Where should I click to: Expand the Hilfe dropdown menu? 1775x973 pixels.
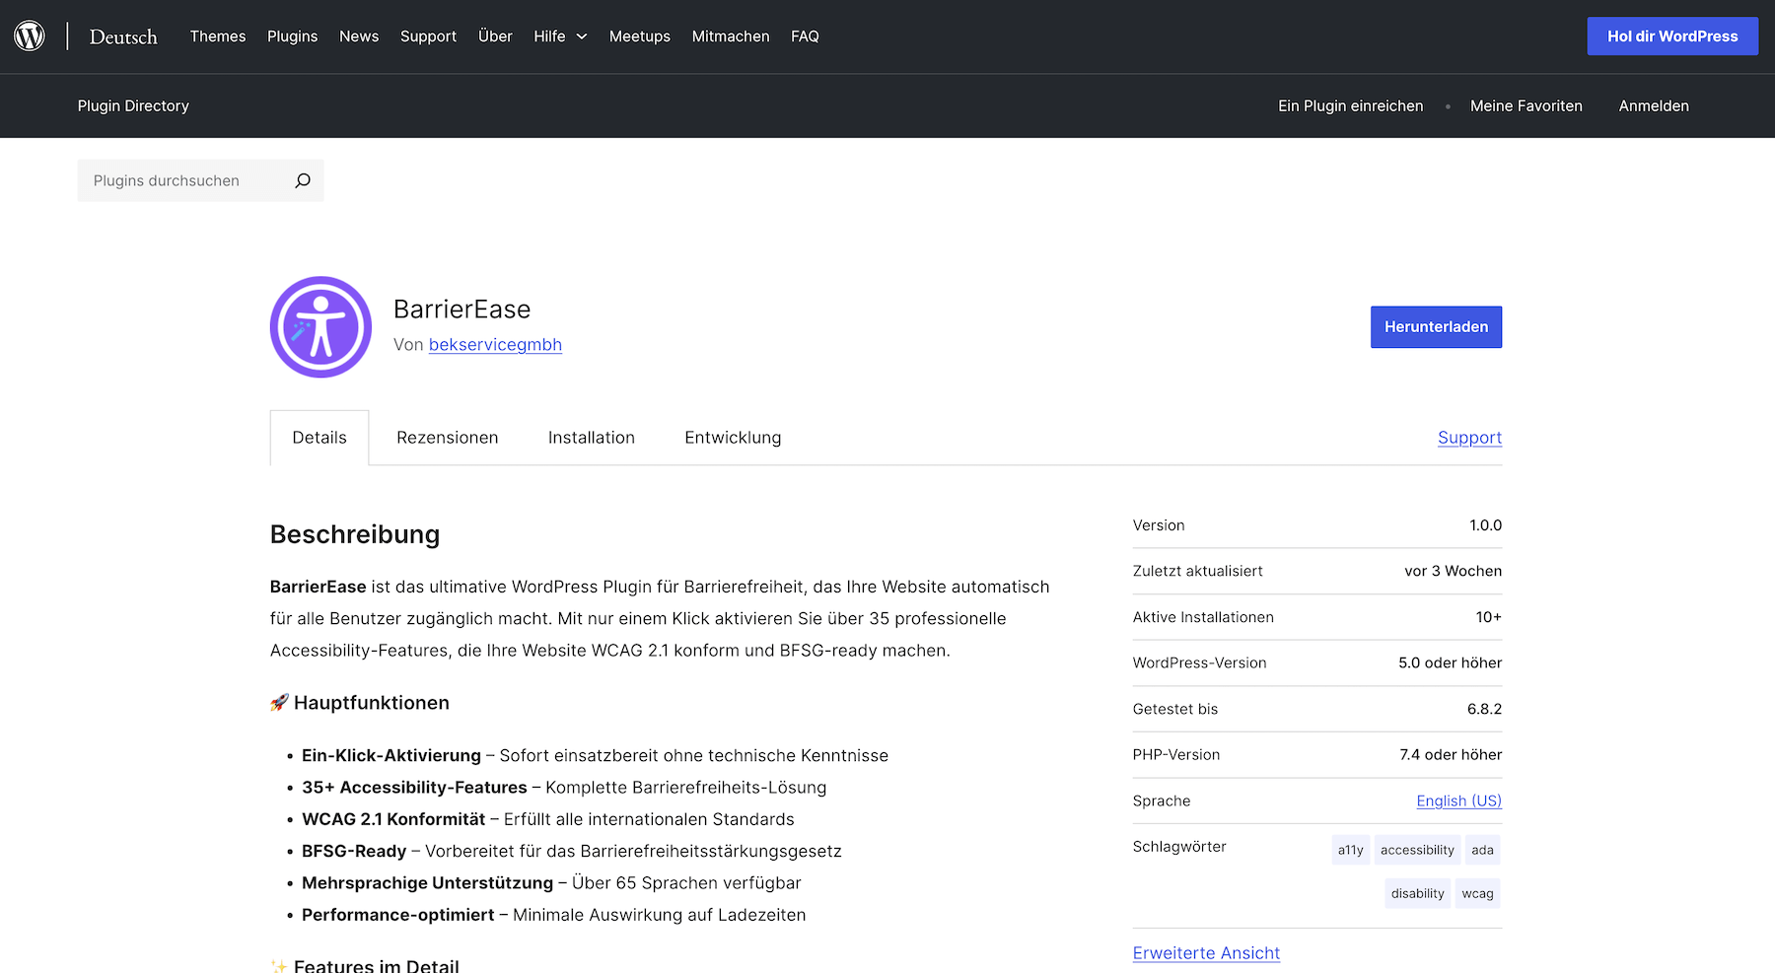(x=560, y=36)
